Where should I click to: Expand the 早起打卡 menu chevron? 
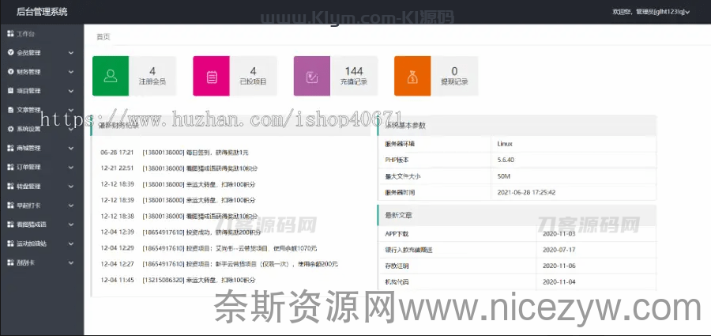coord(71,206)
